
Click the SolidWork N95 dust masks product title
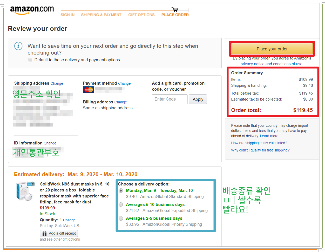click(x=75, y=193)
